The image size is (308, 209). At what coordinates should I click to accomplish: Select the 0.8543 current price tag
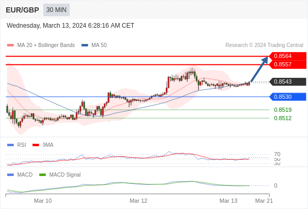288,82
